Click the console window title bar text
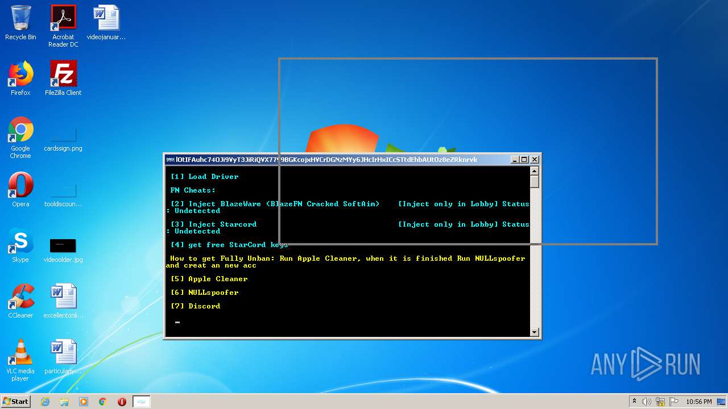 click(326, 160)
